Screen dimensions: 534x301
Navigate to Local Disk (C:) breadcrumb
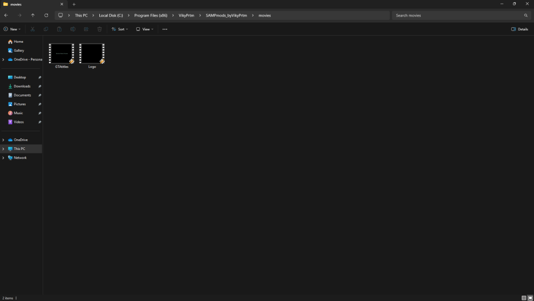(x=111, y=15)
